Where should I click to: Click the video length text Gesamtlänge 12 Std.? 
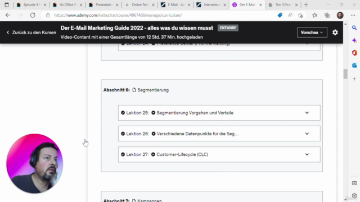point(132,37)
